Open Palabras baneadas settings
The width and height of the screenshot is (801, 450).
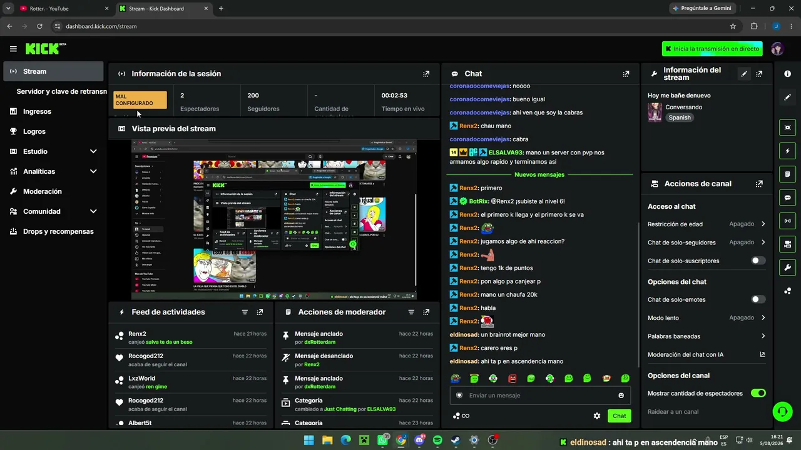point(707,336)
